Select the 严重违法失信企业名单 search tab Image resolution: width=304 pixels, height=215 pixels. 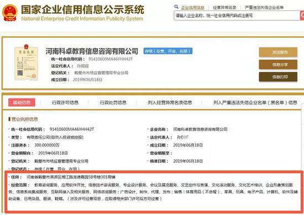click(x=264, y=8)
